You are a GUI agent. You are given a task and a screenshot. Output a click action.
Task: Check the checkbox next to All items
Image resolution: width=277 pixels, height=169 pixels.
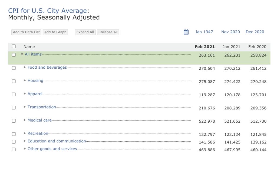pos(14,54)
